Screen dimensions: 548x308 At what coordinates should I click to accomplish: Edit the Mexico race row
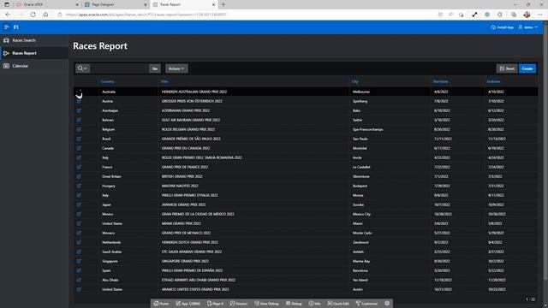pyautogui.click(x=79, y=215)
